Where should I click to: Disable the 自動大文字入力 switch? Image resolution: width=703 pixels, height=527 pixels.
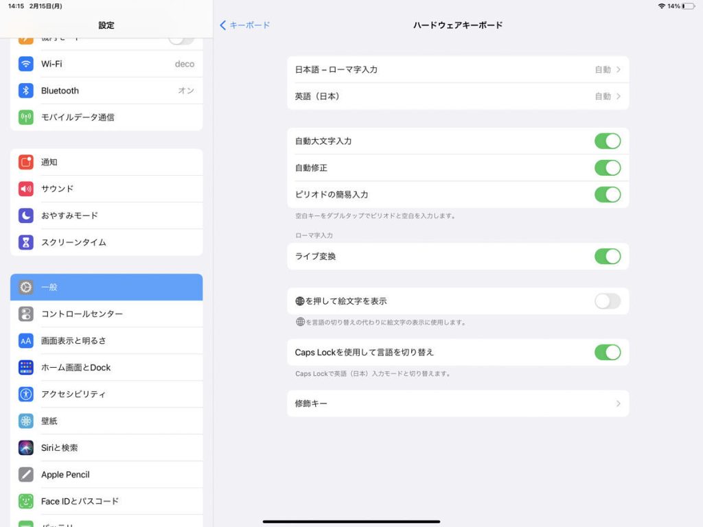click(607, 141)
